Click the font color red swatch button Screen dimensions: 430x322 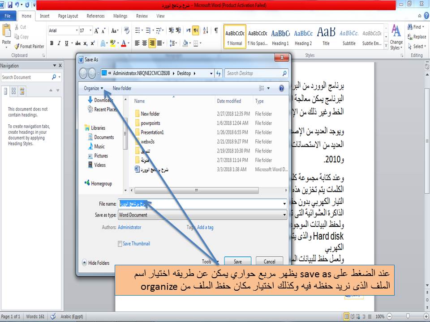(124, 43)
